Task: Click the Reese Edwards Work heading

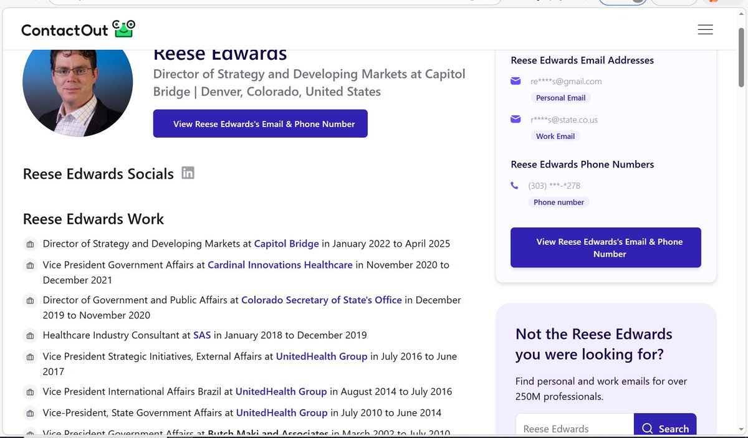Action: [93, 219]
